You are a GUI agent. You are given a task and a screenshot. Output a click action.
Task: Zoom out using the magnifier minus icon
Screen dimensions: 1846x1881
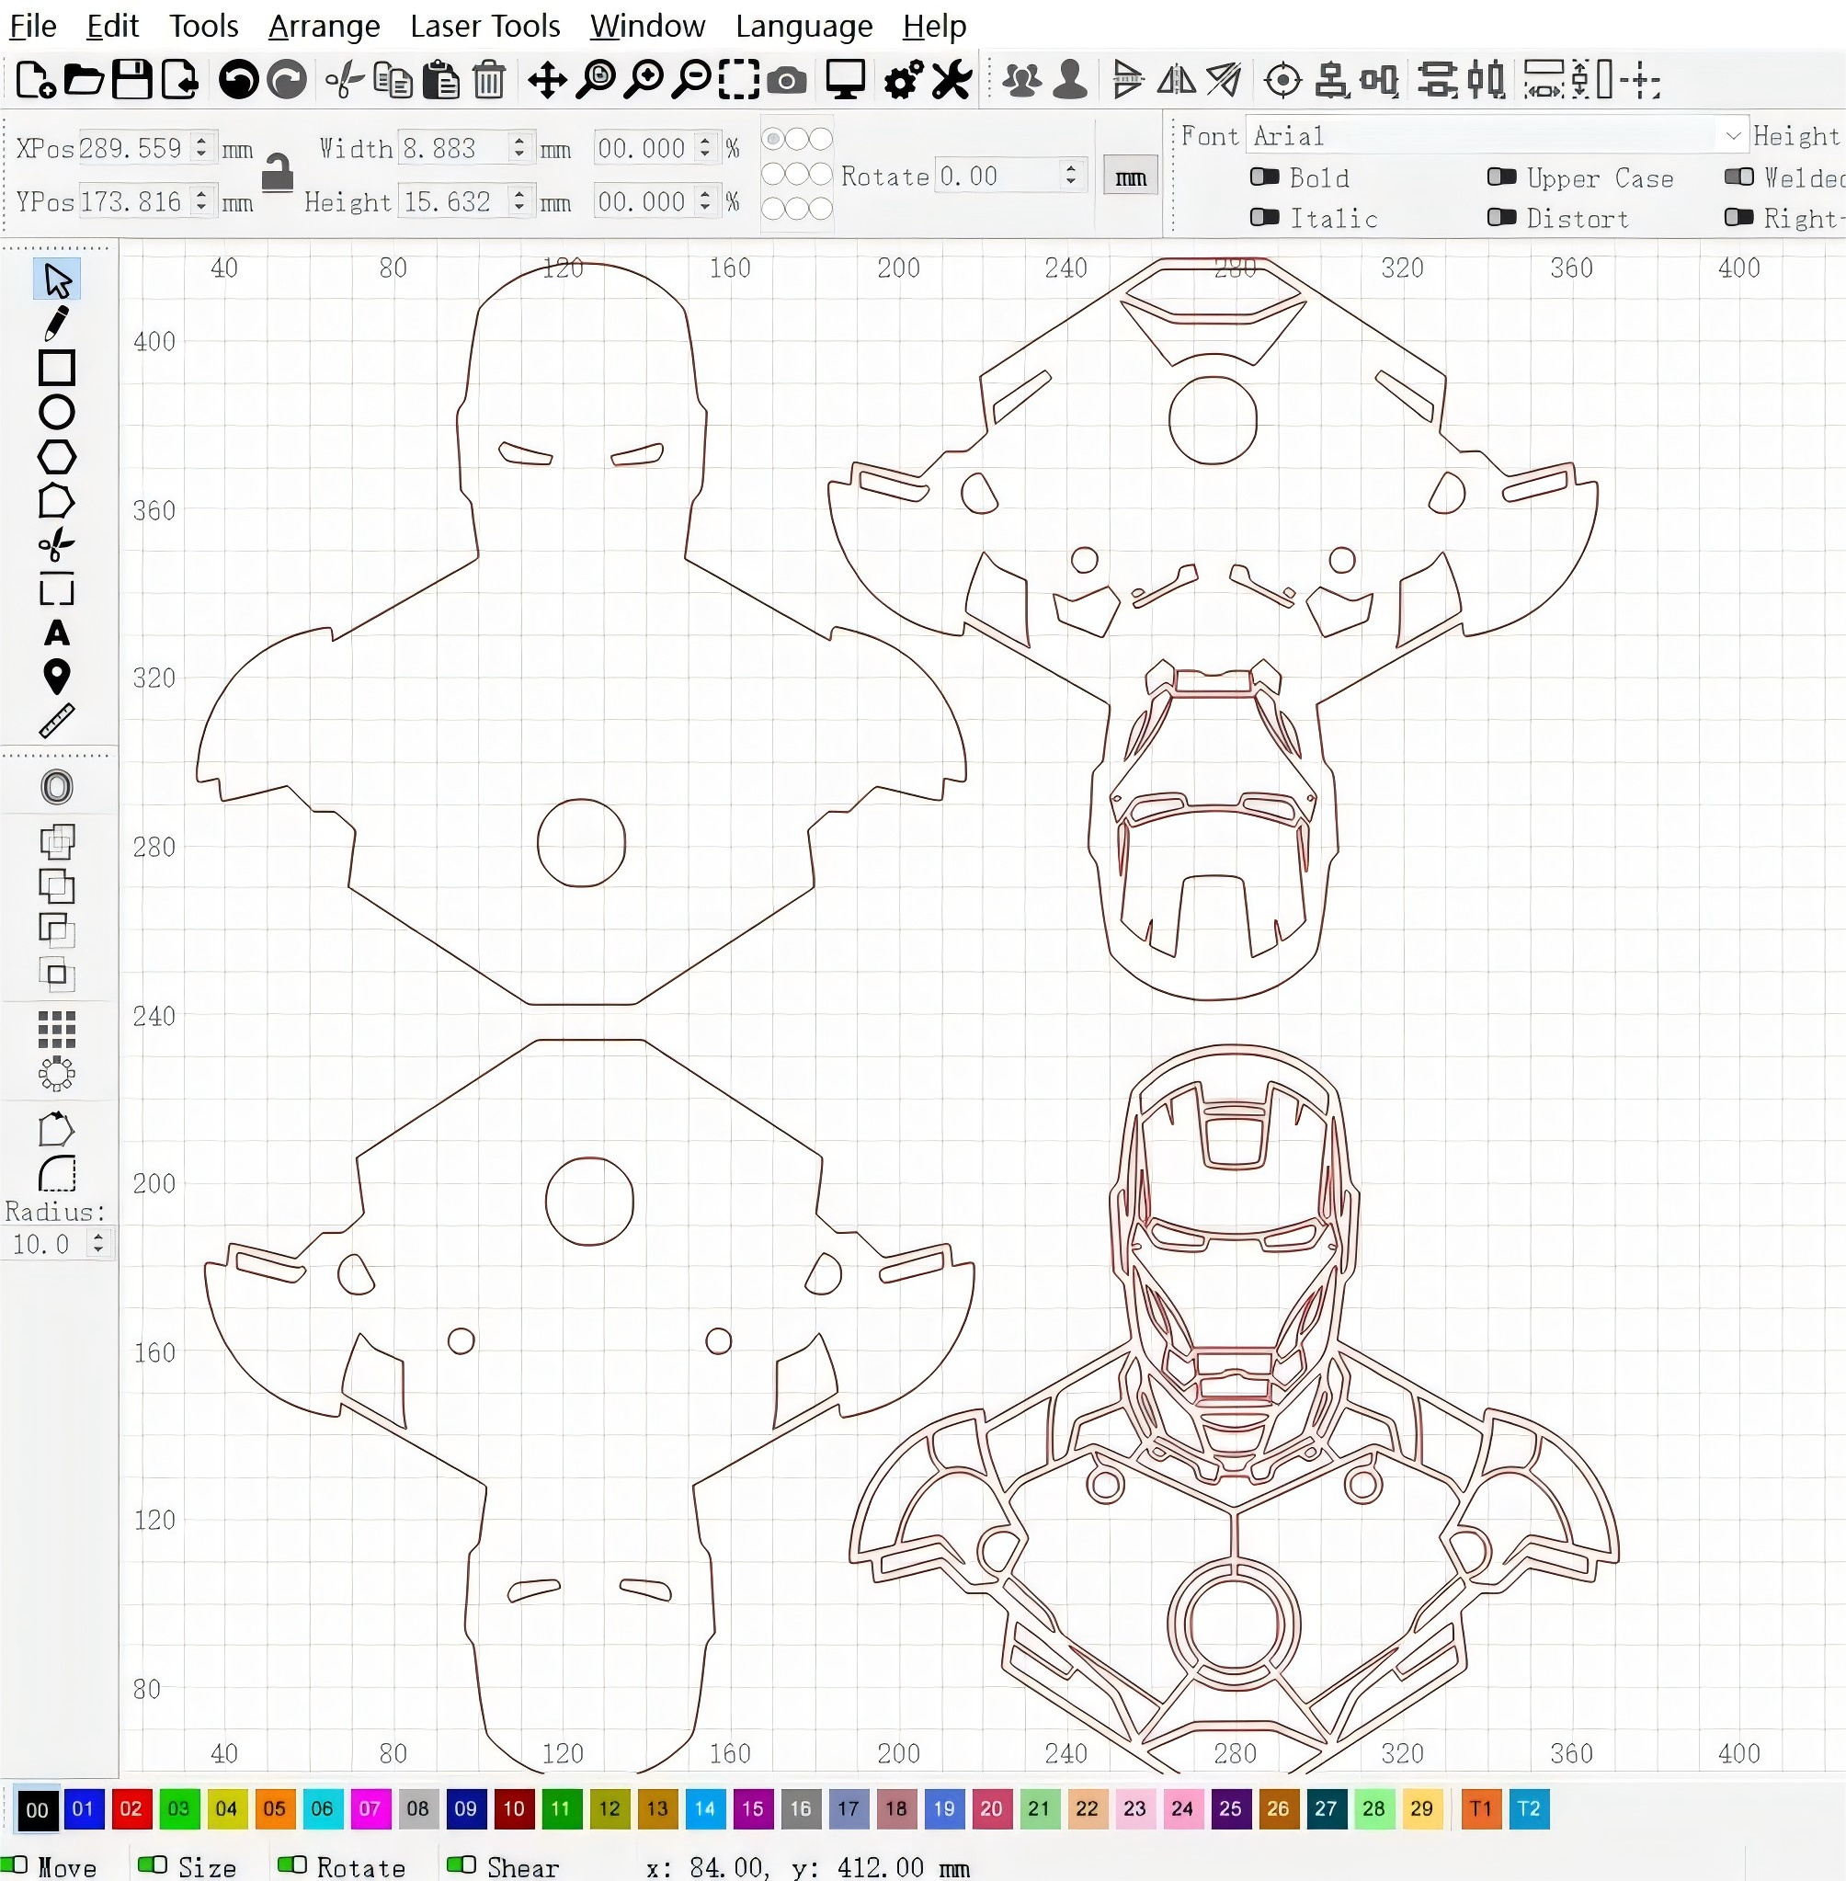[x=692, y=79]
